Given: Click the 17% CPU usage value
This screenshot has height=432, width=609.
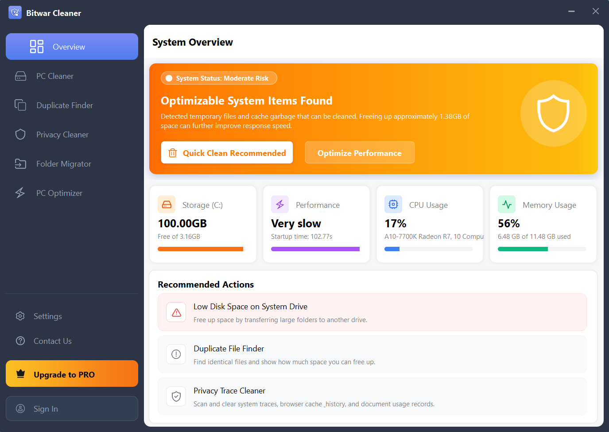Looking at the screenshot, I should (396, 223).
